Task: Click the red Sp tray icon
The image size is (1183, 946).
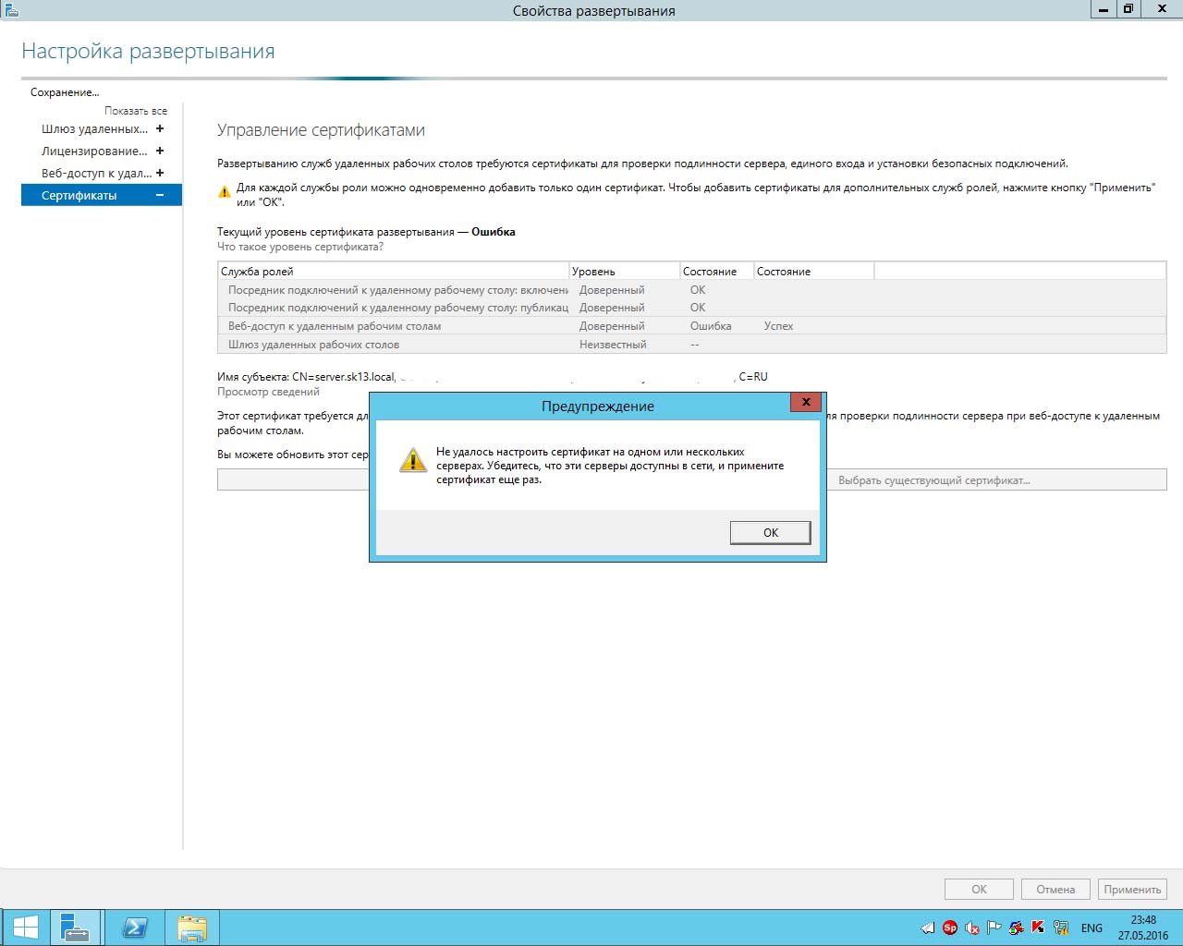Action: 950,928
